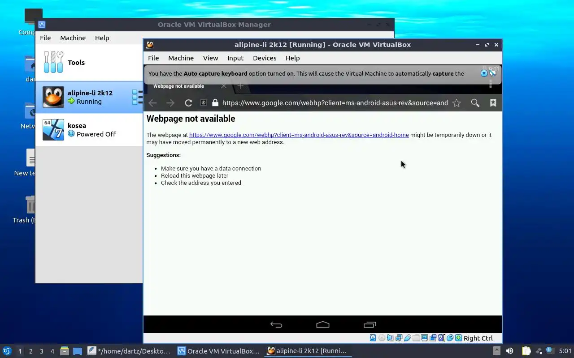Screen dimensions: 574x358
Task: Tap the Android recent apps button
Action: coord(370,325)
